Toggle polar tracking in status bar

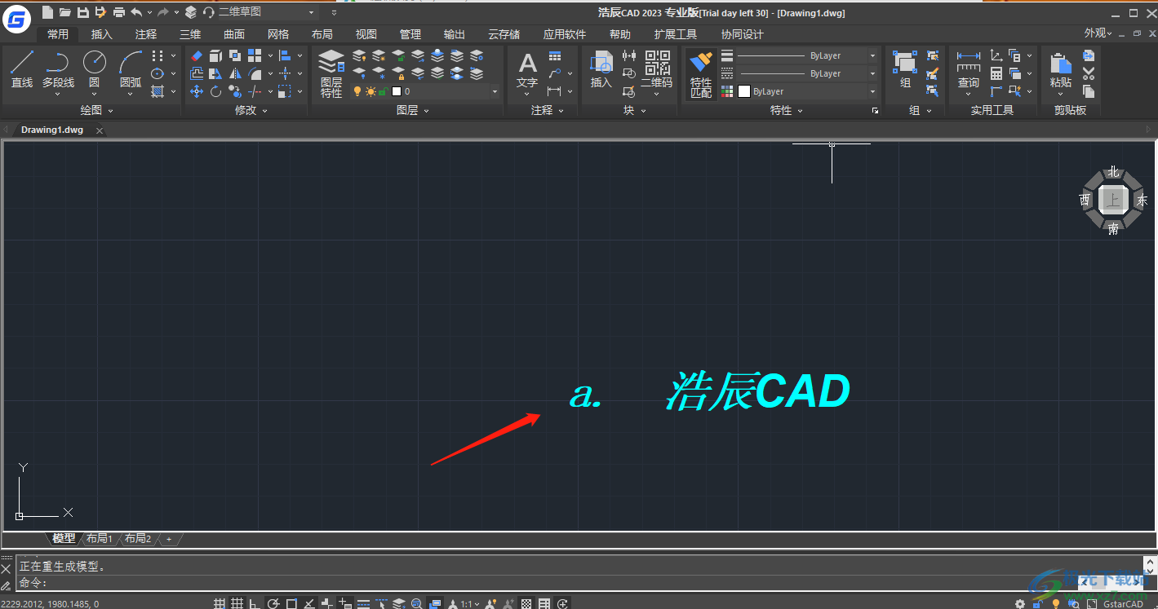tap(273, 604)
